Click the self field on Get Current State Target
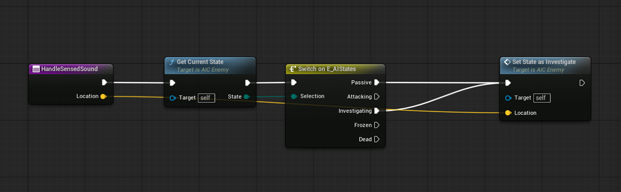Viewport: 621px width, 192px height. pyautogui.click(x=206, y=98)
